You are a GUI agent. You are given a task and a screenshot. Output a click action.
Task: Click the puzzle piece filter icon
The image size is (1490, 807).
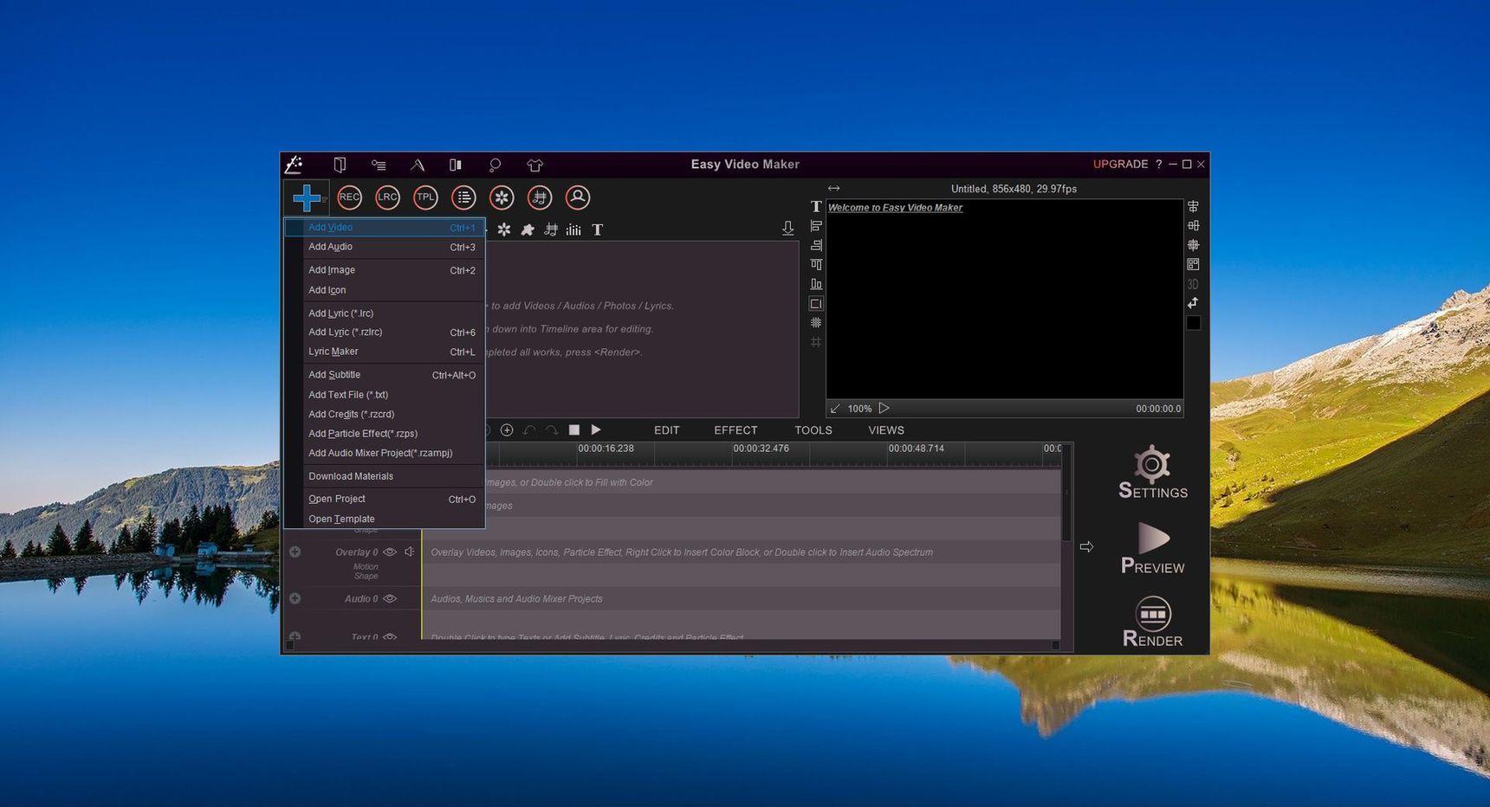pyautogui.click(x=528, y=229)
